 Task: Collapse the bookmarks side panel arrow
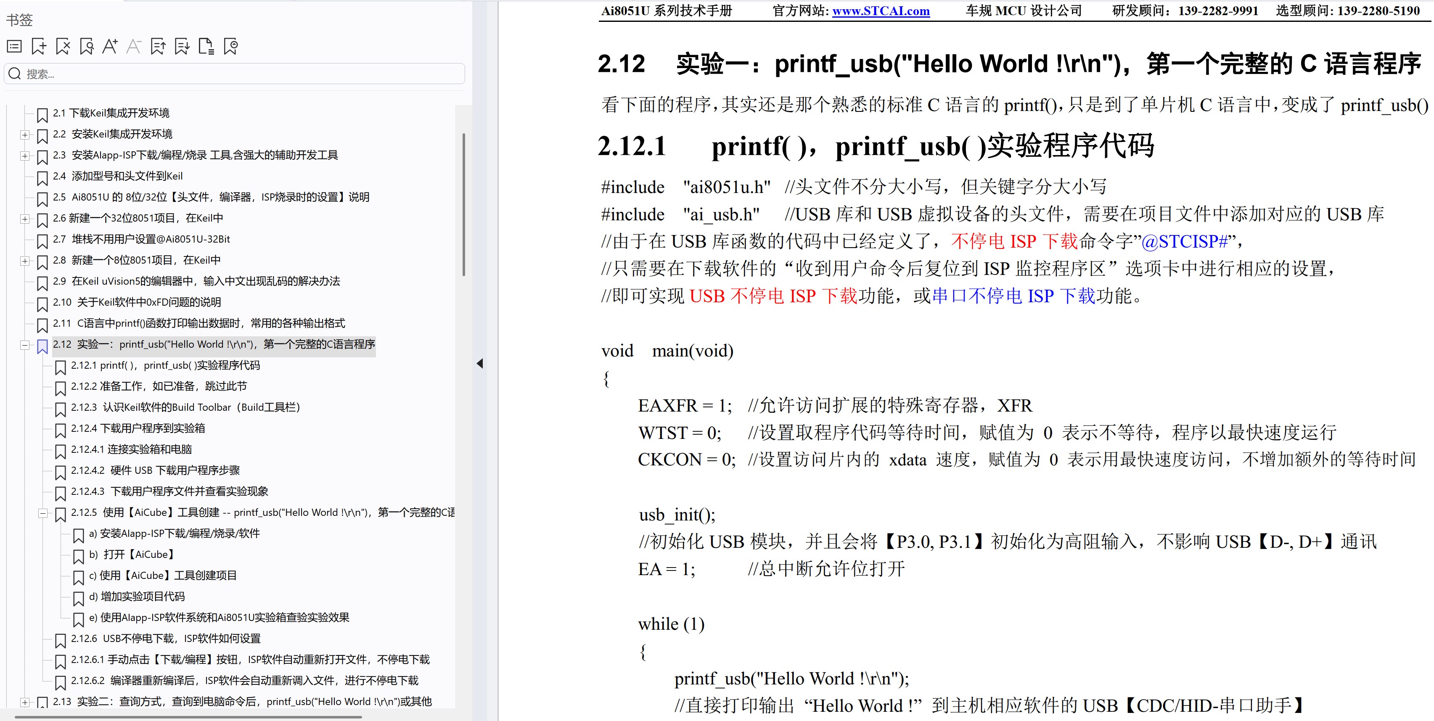click(x=480, y=363)
